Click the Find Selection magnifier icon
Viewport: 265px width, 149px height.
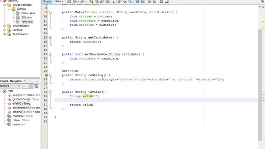tap(91, 2)
